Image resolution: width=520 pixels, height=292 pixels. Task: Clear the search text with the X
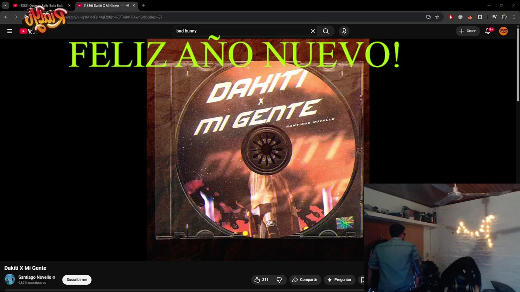pos(313,31)
